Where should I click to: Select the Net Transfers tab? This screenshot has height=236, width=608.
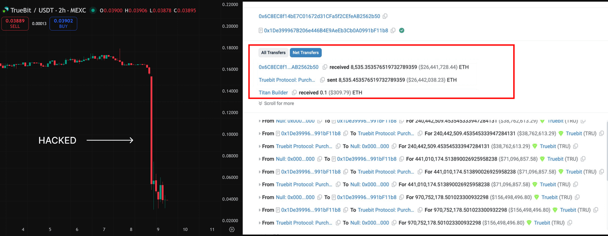306,53
